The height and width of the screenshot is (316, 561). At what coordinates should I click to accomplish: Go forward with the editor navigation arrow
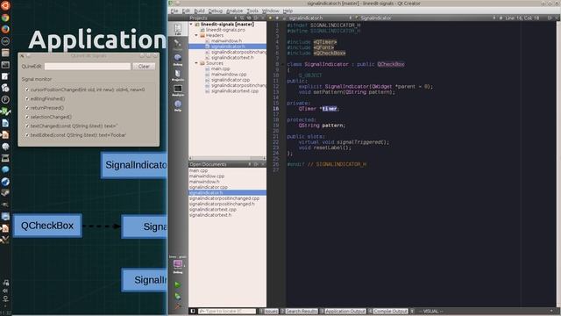click(x=277, y=18)
